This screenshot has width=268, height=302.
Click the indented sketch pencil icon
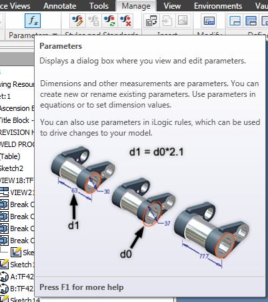[16, 252]
